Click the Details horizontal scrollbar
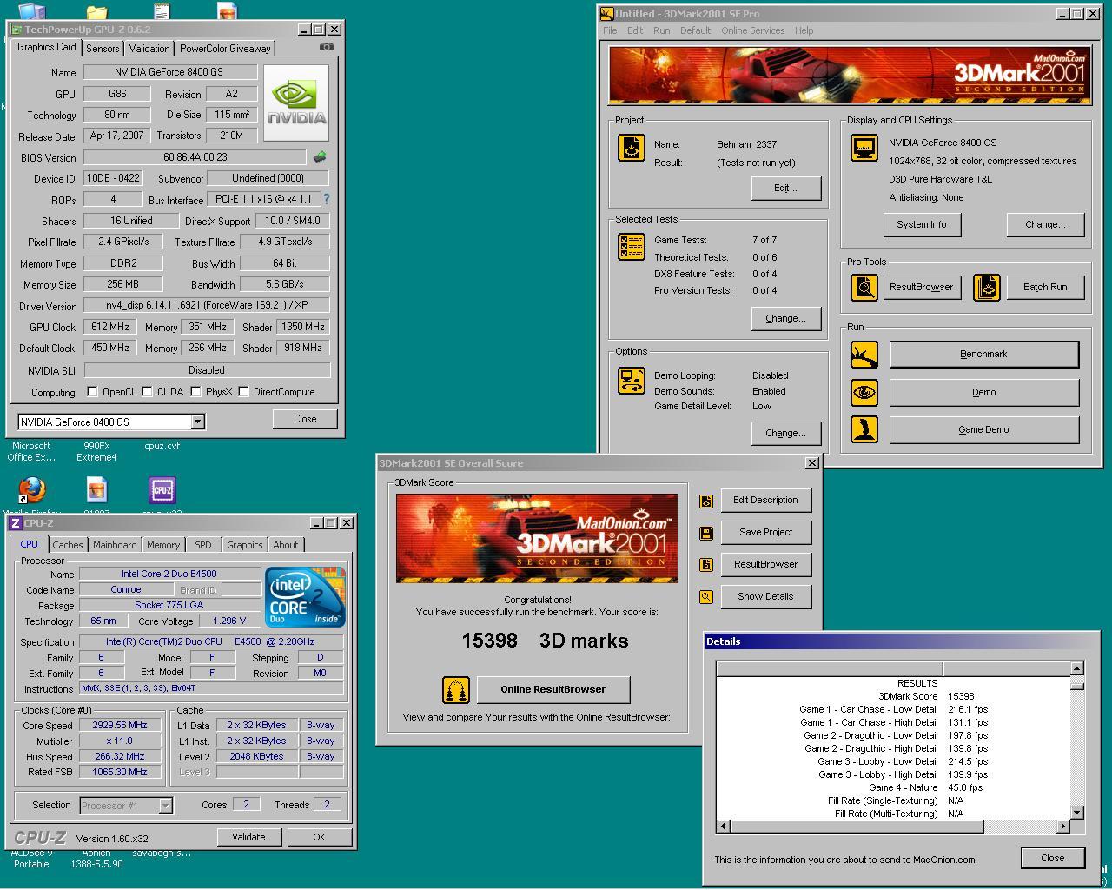 point(893,826)
